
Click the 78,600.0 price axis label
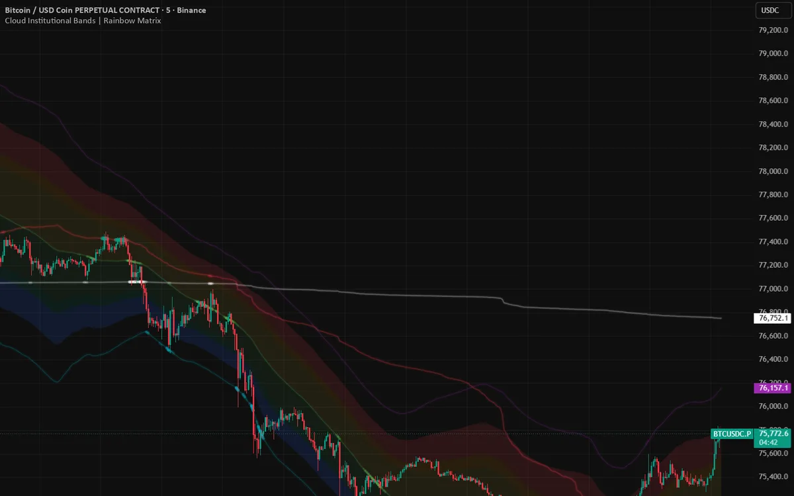click(773, 101)
